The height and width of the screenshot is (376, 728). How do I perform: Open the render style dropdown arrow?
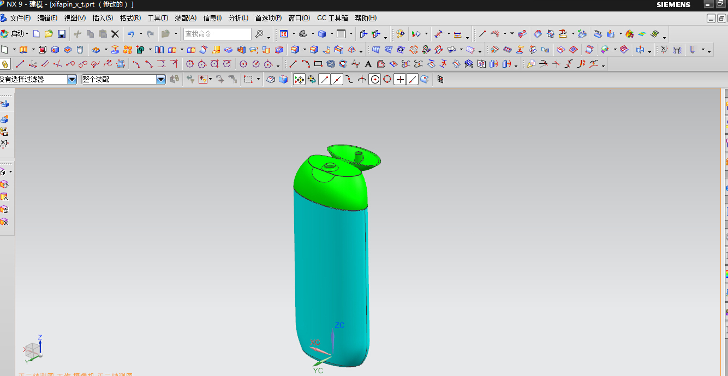[x=331, y=34]
